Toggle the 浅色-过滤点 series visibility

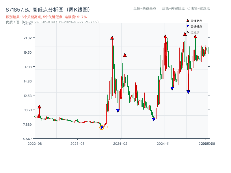click(200, 9)
